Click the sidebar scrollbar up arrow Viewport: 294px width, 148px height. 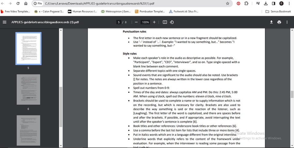click(x=61, y=30)
